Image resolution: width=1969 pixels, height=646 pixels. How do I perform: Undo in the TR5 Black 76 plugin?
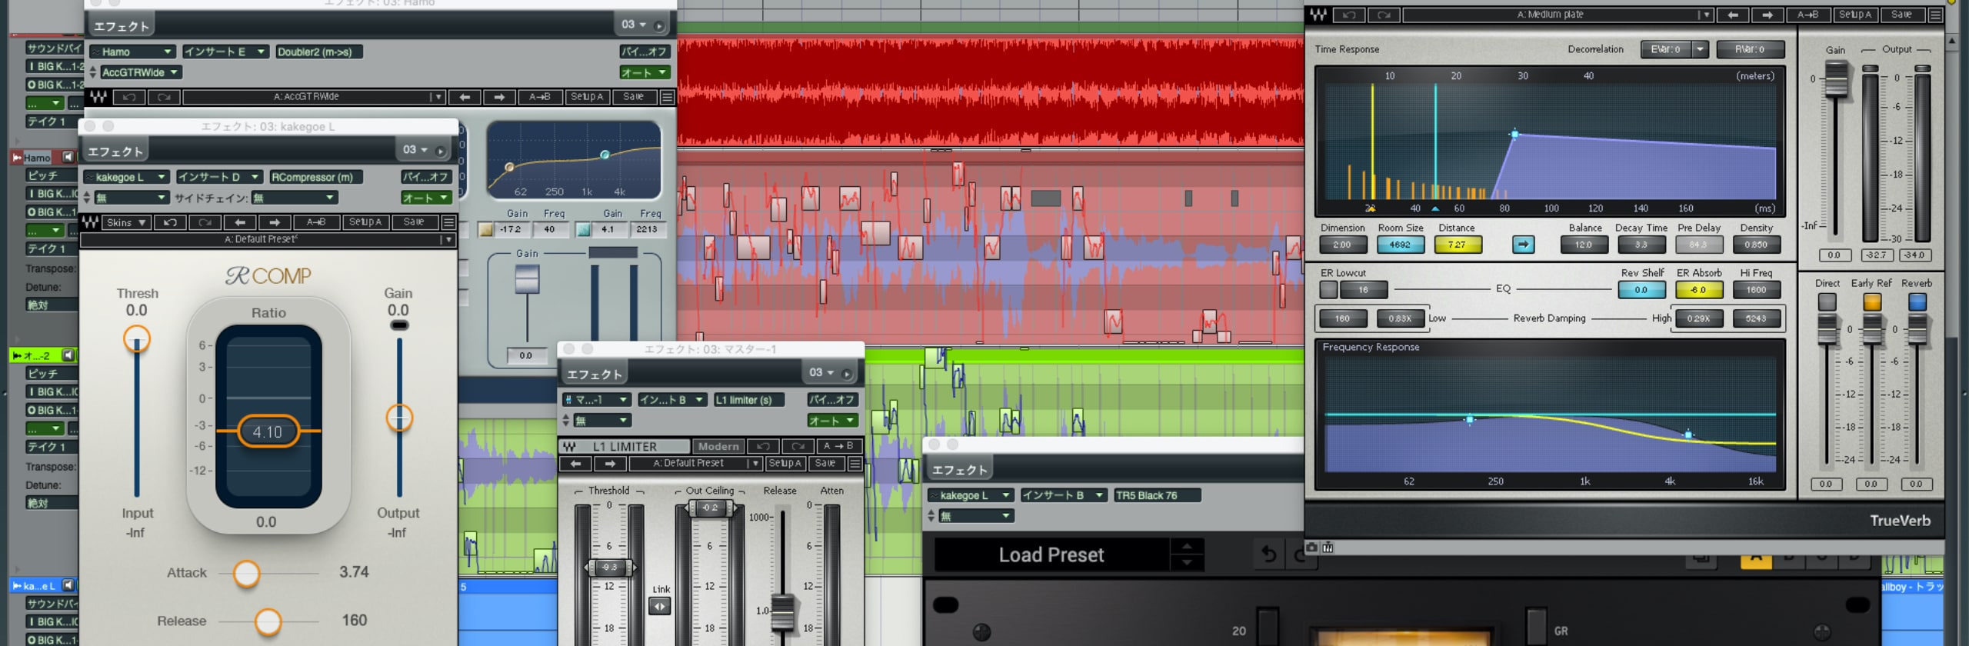(x=1269, y=554)
